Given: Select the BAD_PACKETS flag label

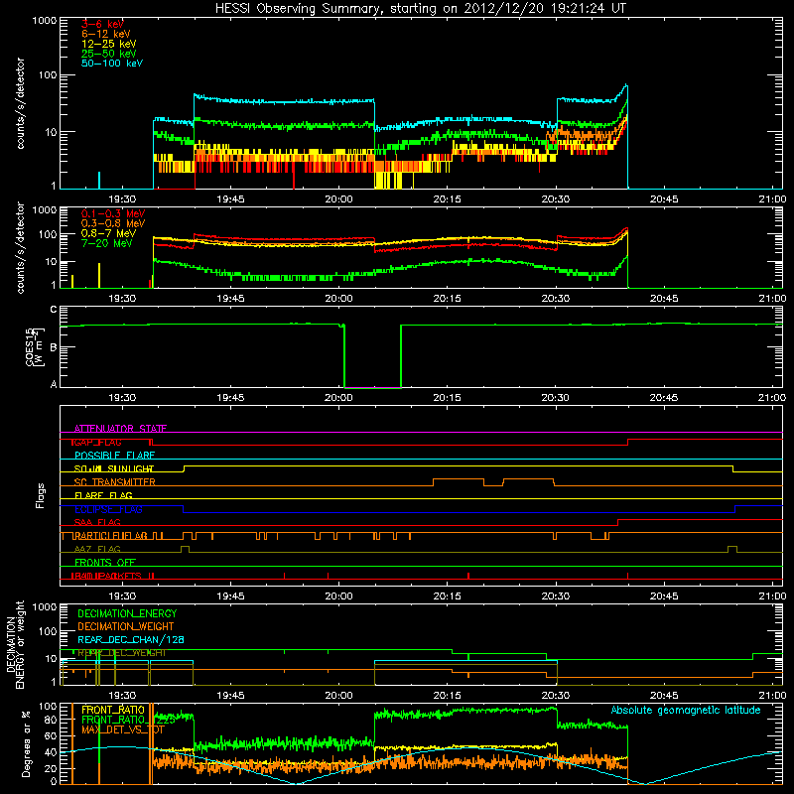Looking at the screenshot, I should click(x=107, y=576).
